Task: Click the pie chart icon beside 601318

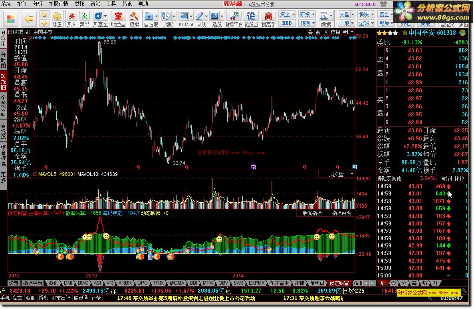Action: (x=462, y=32)
